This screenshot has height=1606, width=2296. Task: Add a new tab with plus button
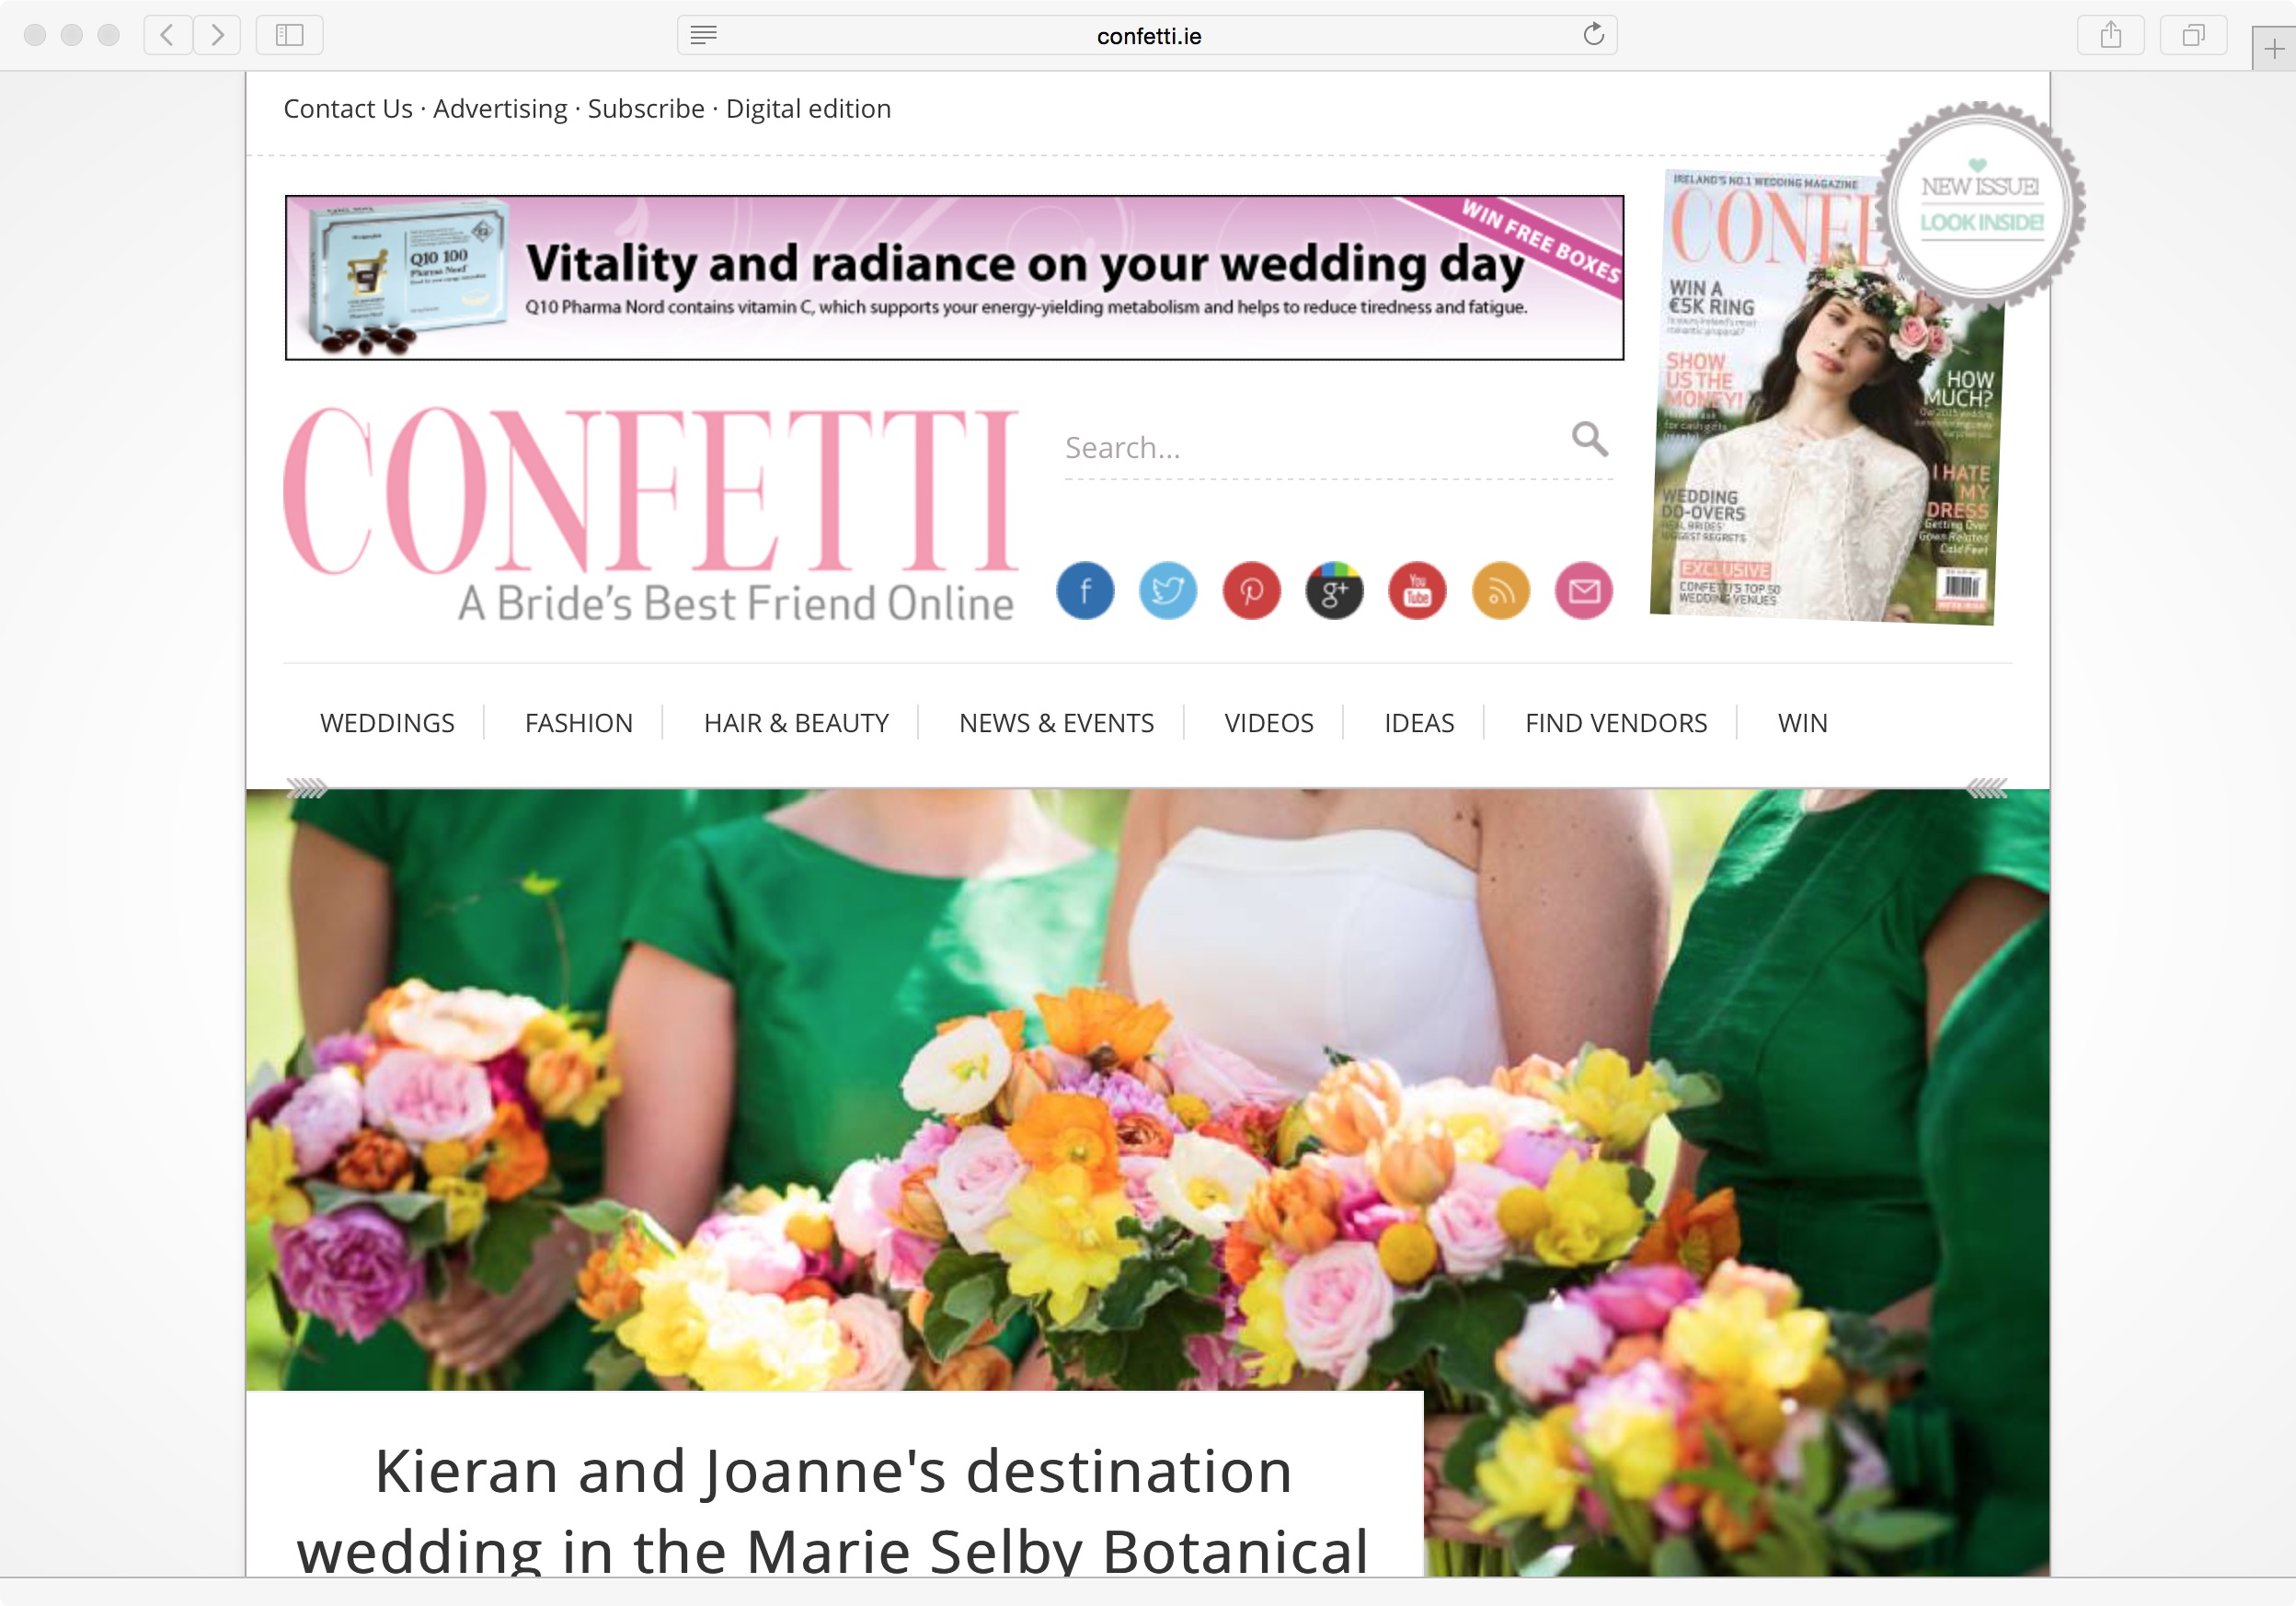click(x=2273, y=48)
